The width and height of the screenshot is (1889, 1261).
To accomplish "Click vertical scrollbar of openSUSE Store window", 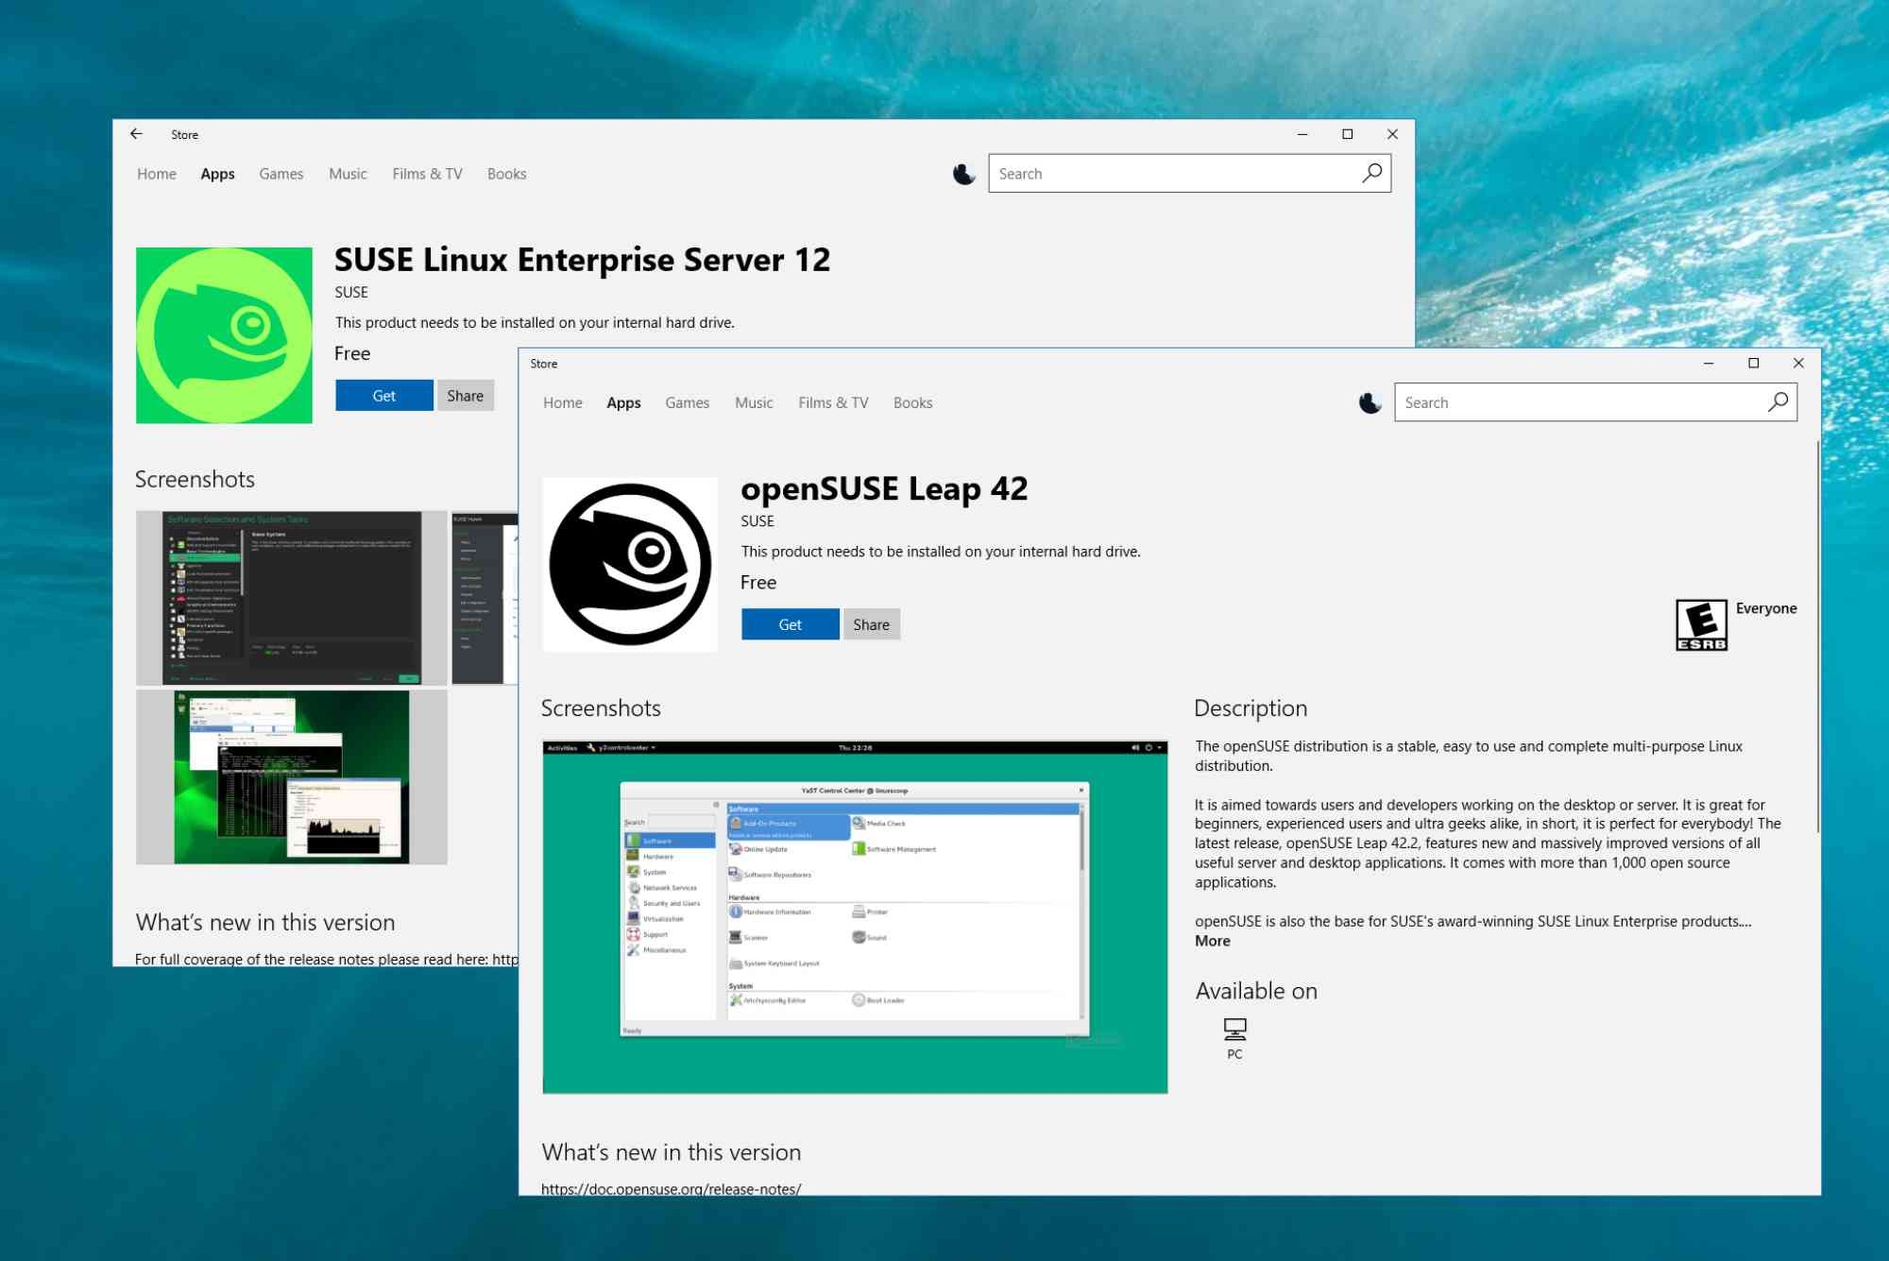I will coord(1817,635).
